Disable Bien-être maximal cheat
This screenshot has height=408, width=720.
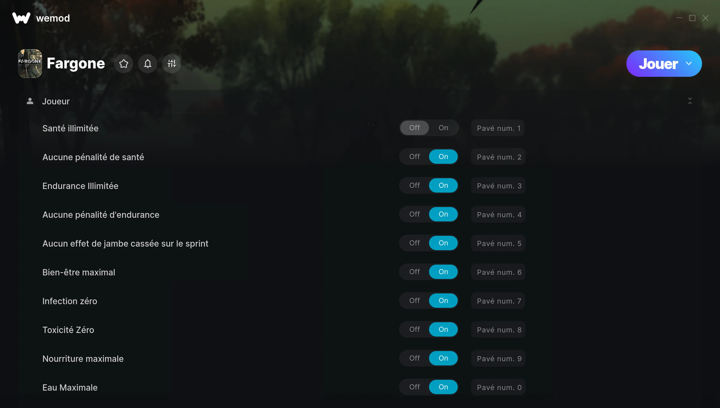click(x=415, y=272)
